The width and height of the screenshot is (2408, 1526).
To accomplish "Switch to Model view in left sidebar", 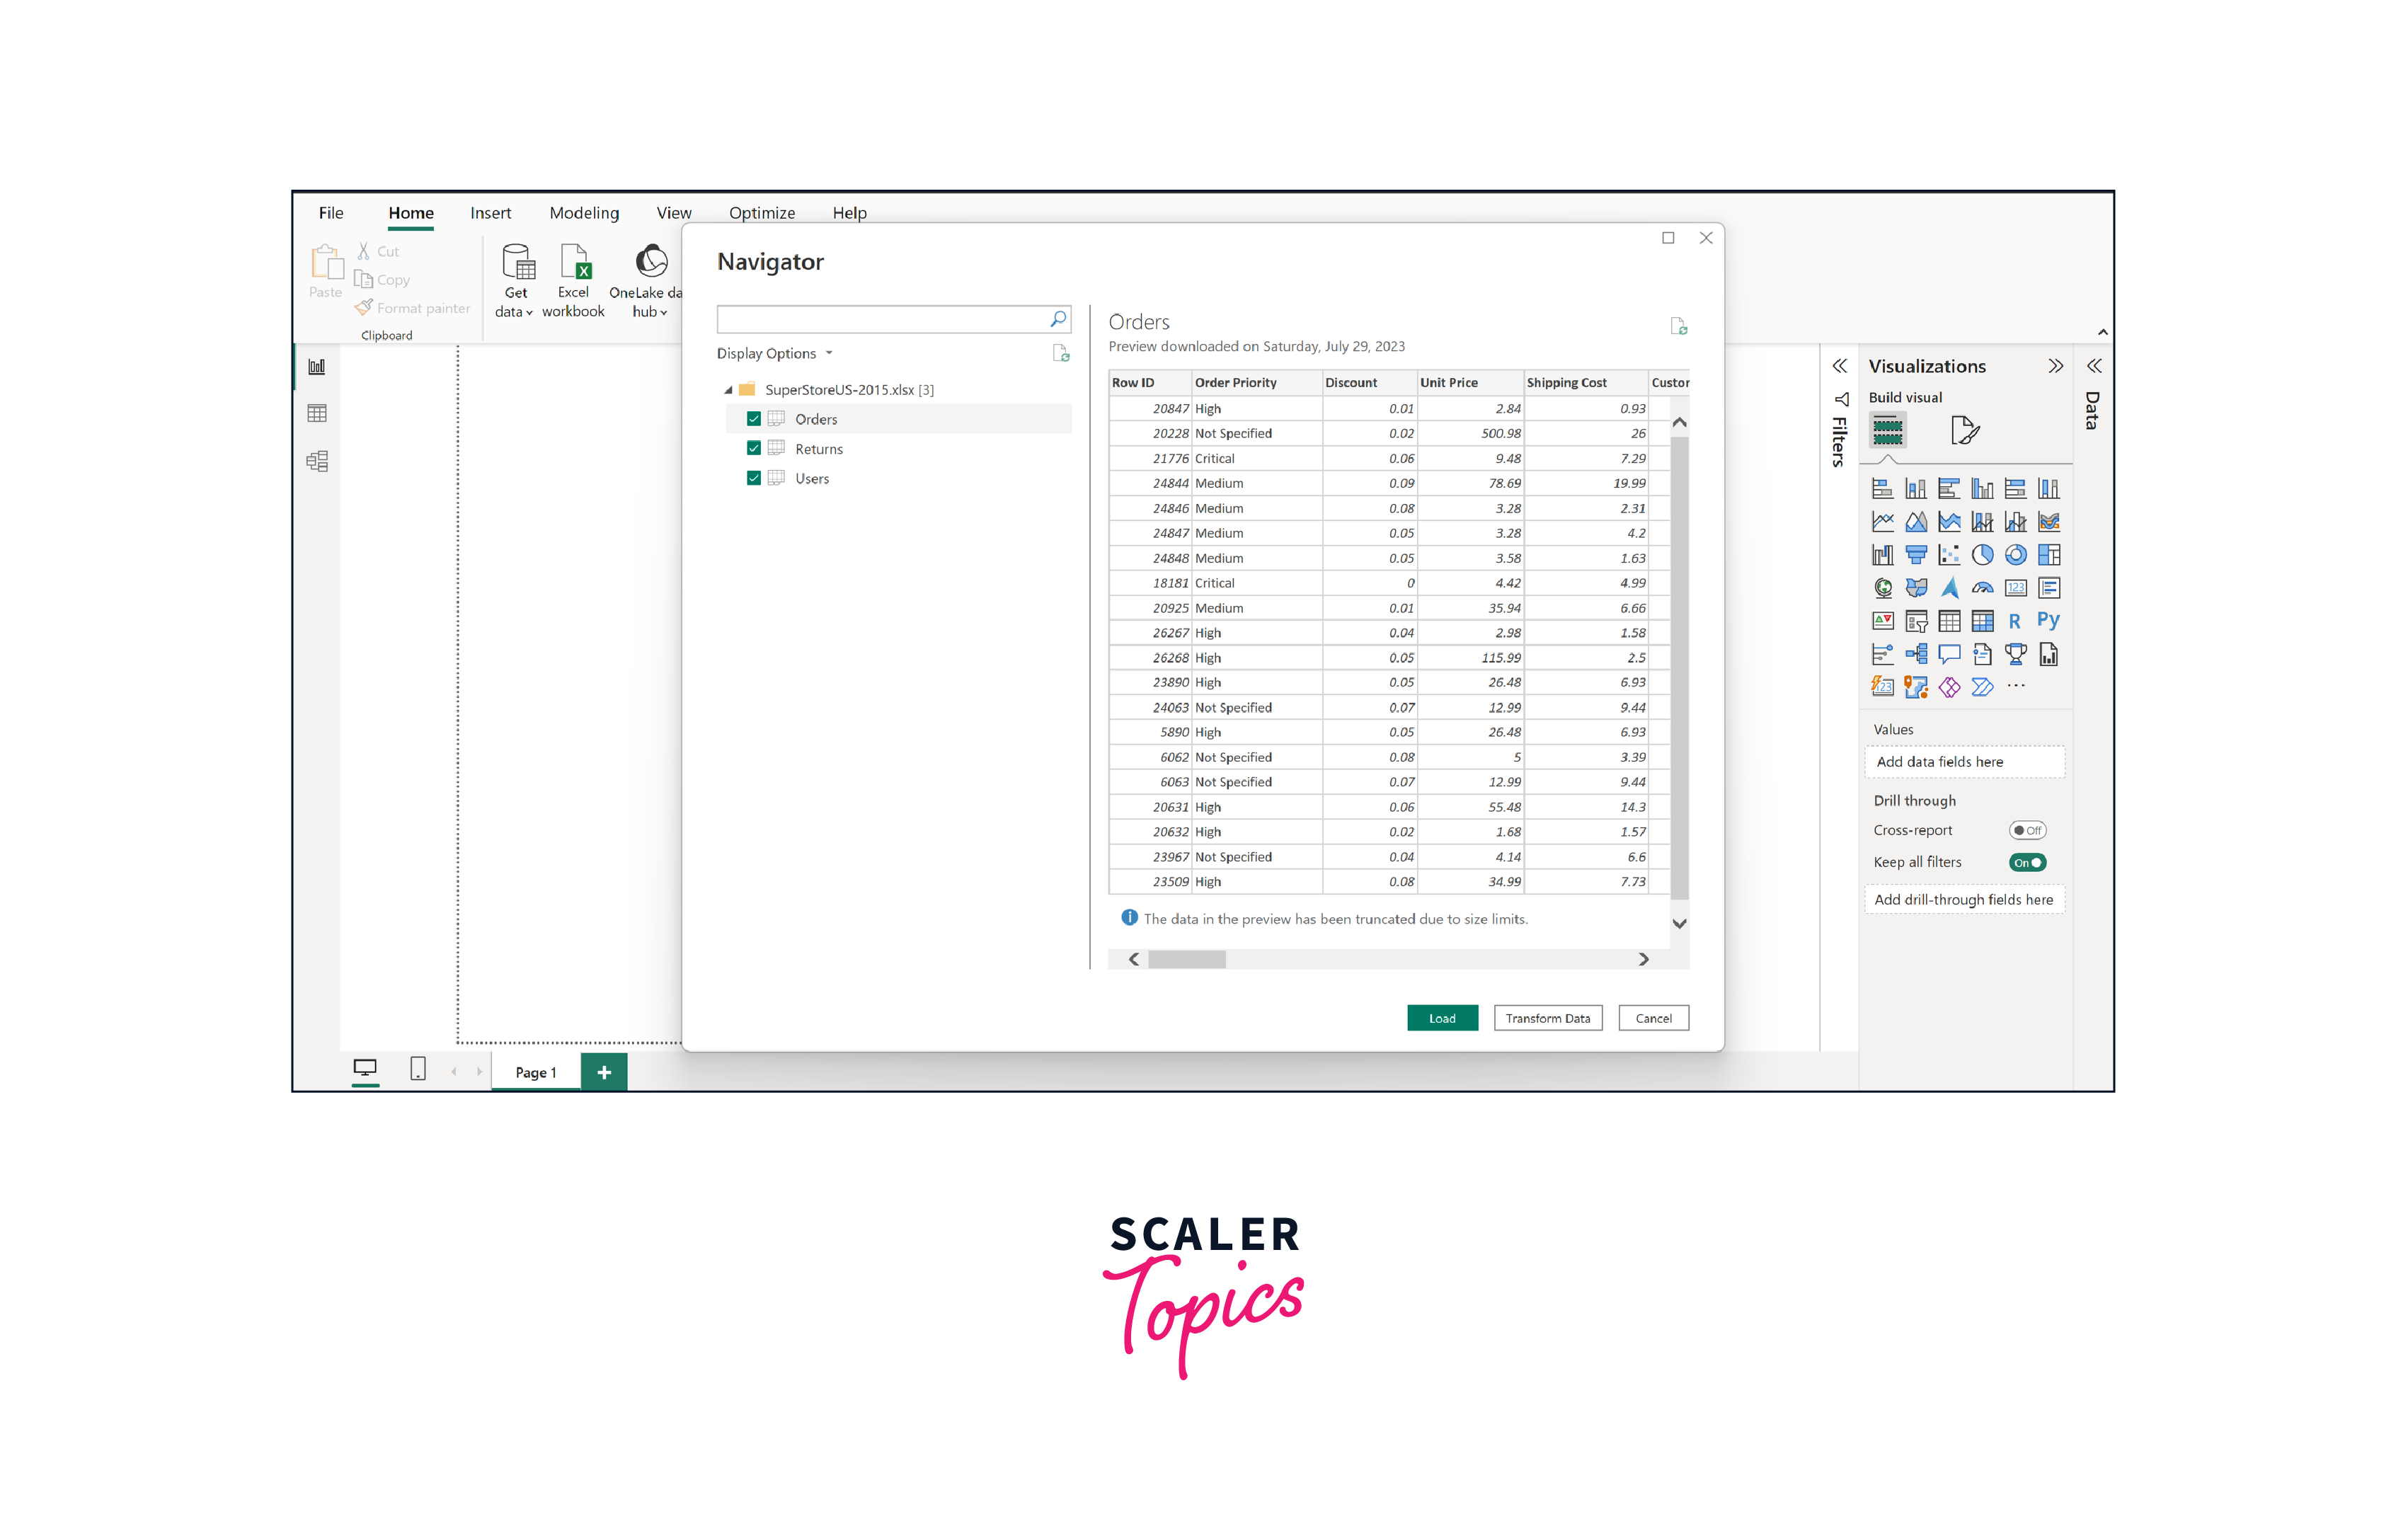I will coord(317,461).
